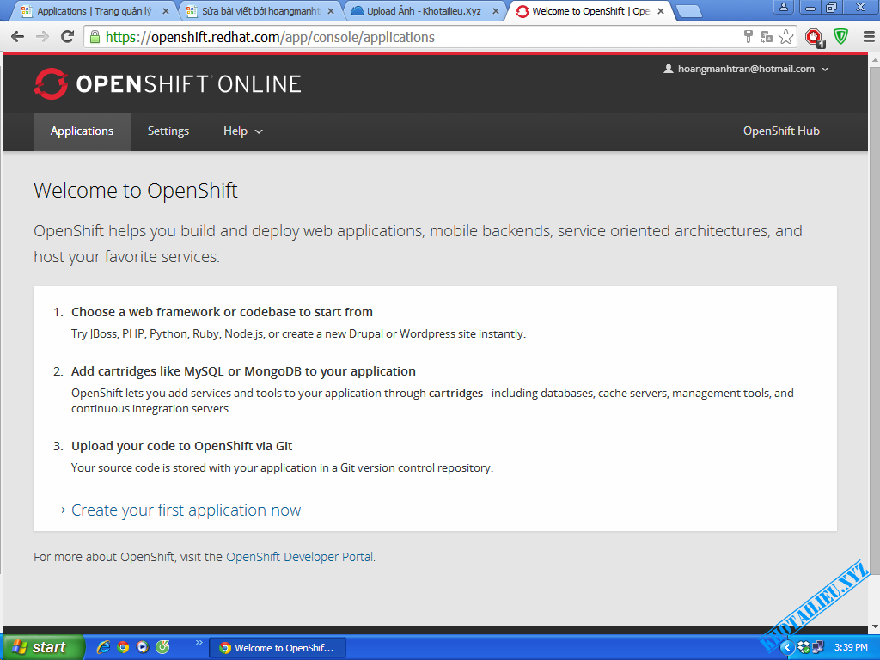Click the saved password key icon
Image resolution: width=880 pixels, height=660 pixels.
[x=749, y=37]
